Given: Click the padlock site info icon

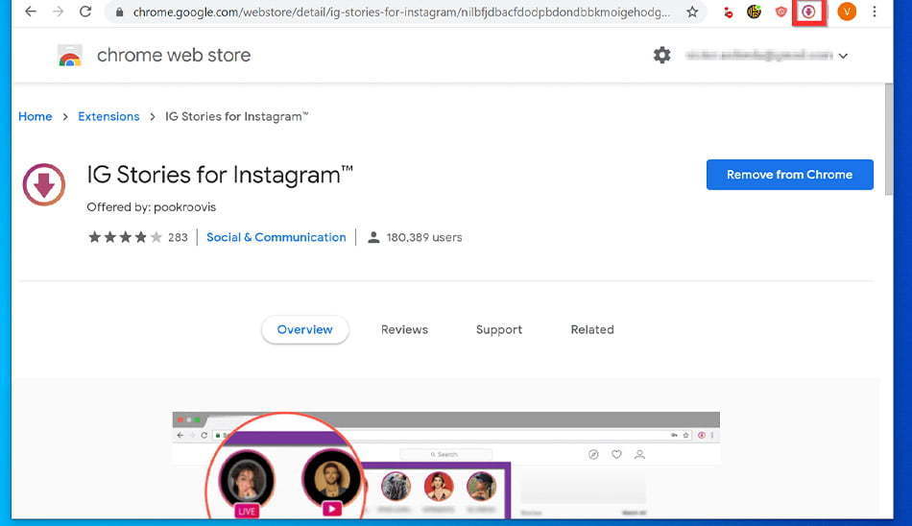Looking at the screenshot, I should (x=119, y=12).
